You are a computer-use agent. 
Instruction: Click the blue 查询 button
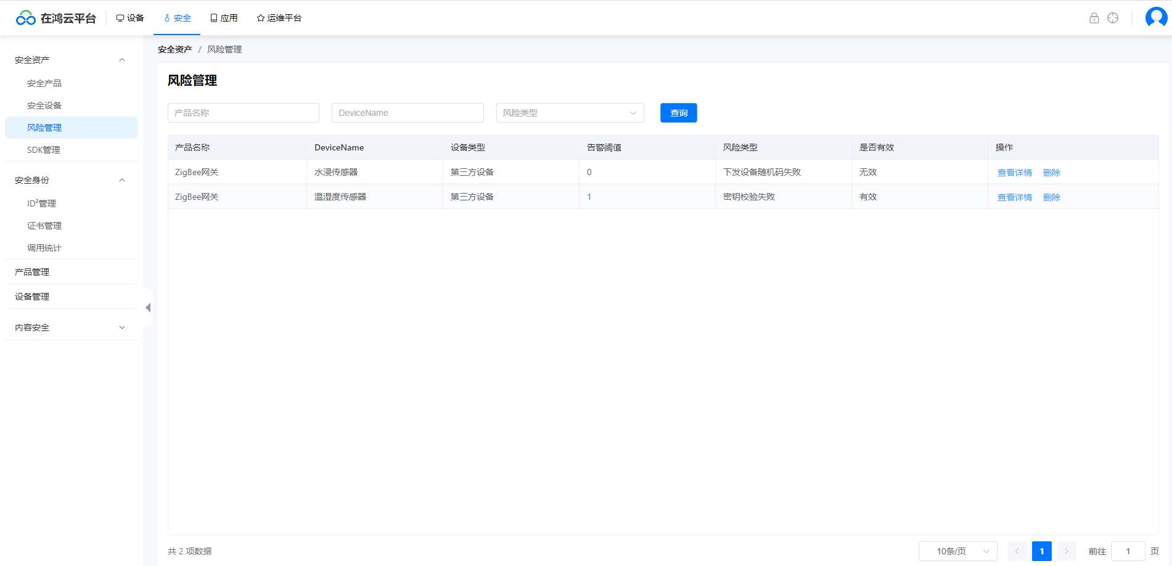[x=679, y=113]
